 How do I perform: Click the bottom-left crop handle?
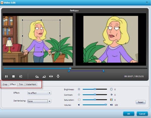(23, 52)
